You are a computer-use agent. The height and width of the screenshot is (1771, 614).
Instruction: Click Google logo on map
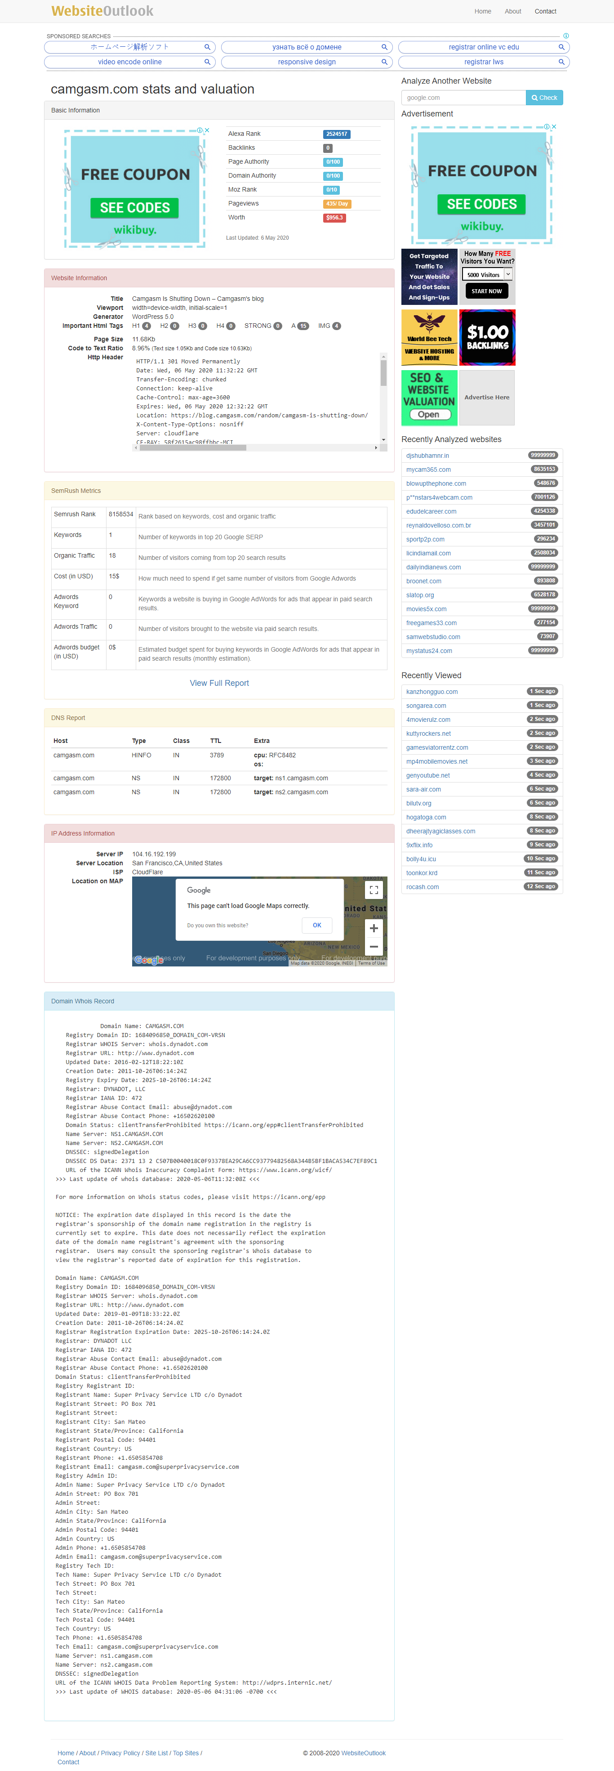149,960
